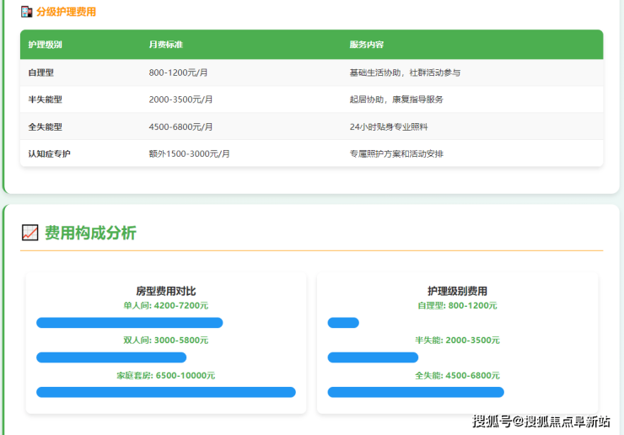Click the blue bar under 半失能: 2000-3500元

pos(373,357)
